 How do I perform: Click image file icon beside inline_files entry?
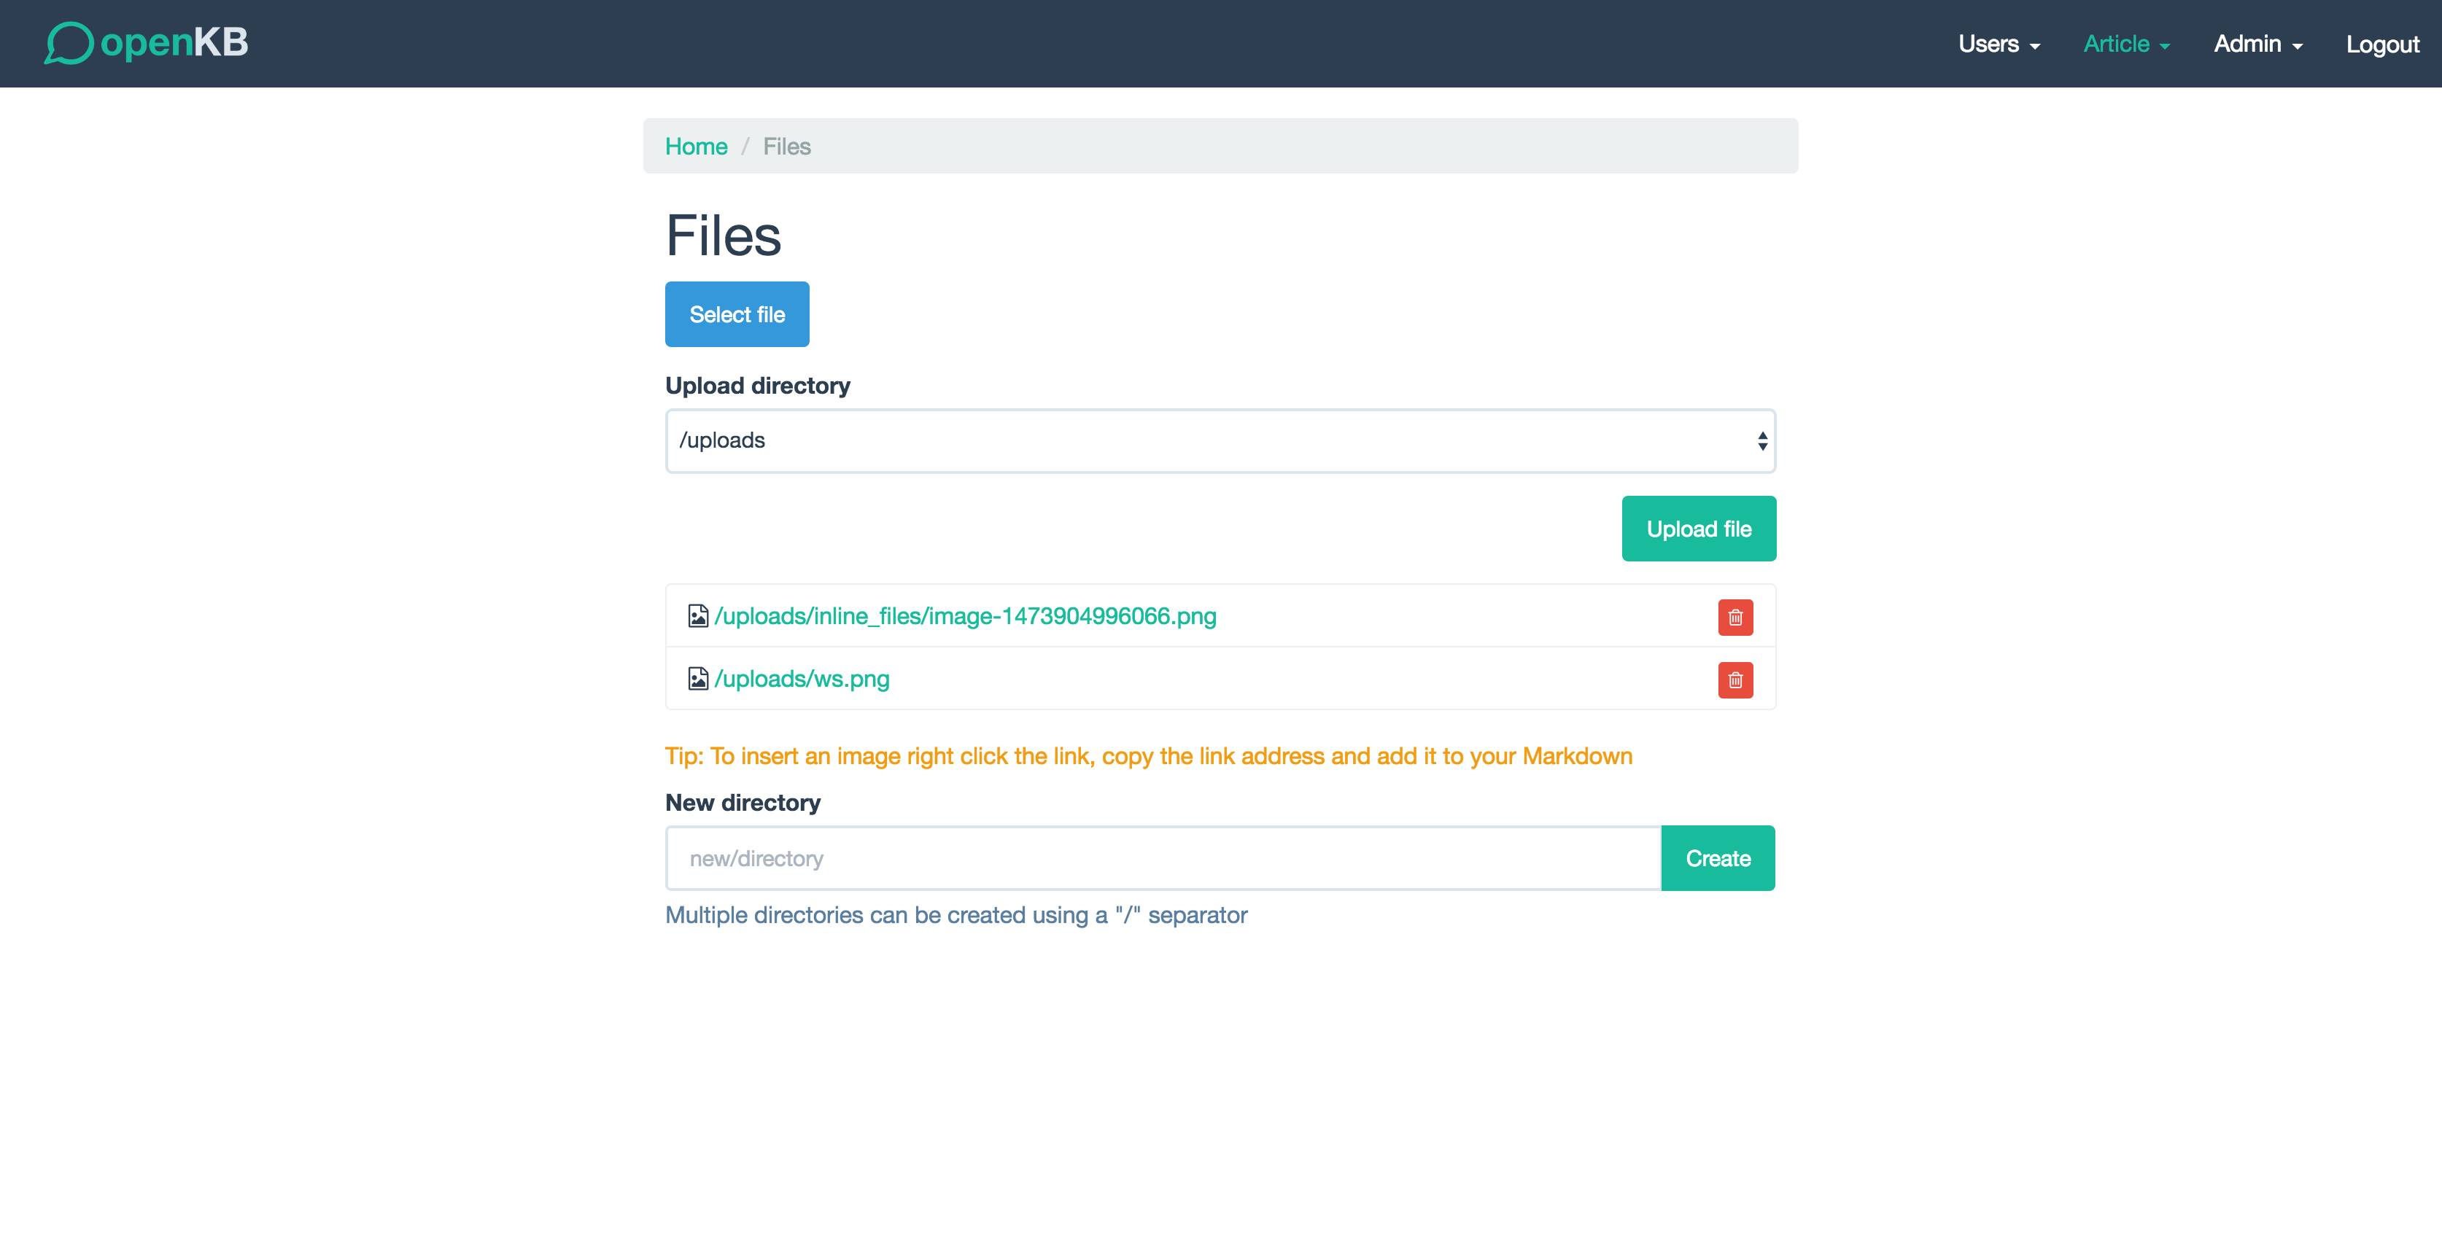click(698, 616)
